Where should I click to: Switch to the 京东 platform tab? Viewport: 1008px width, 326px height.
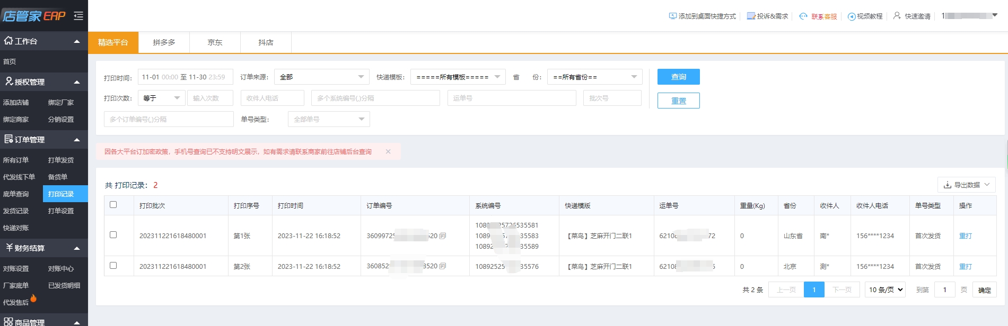click(x=215, y=42)
